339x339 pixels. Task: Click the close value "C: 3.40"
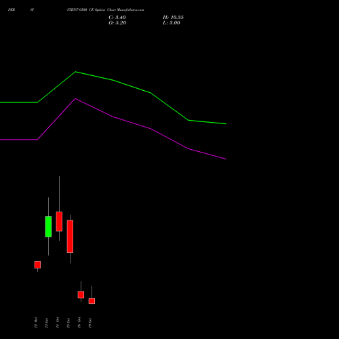[117, 18]
